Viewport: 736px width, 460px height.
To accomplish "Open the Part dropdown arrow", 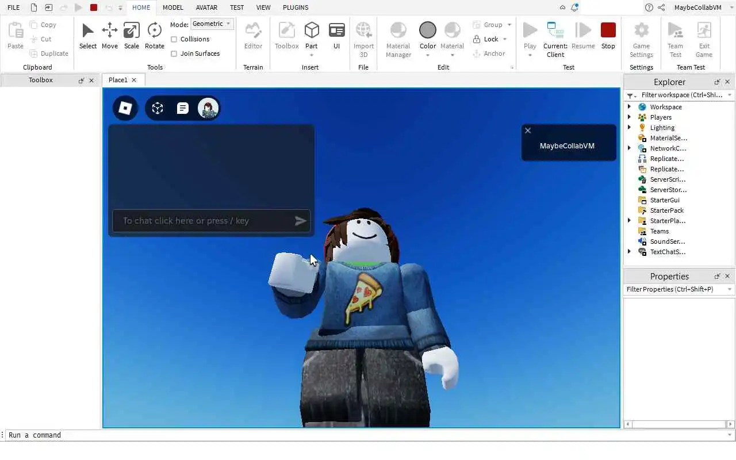I will 312,55.
